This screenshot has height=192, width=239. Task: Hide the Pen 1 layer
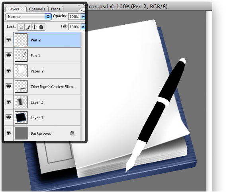tap(8, 55)
